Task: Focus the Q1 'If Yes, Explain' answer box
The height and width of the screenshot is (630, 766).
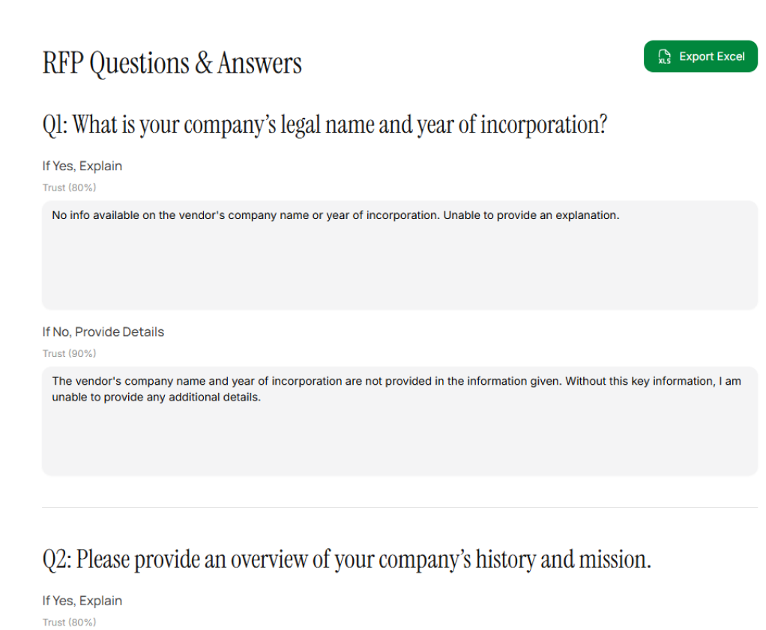Action: coord(399,262)
